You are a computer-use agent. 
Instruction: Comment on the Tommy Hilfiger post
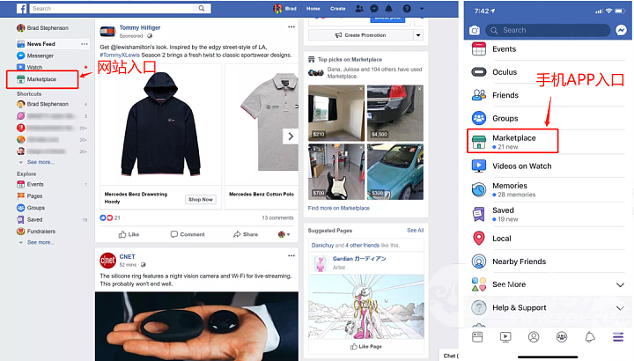pyautogui.click(x=188, y=234)
